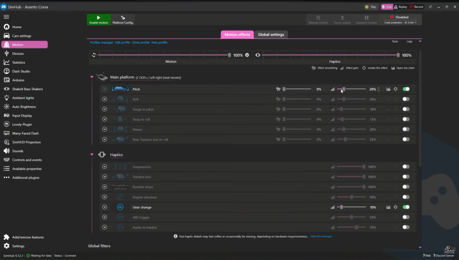
Task: Open Available properties list
Action: pos(27,169)
